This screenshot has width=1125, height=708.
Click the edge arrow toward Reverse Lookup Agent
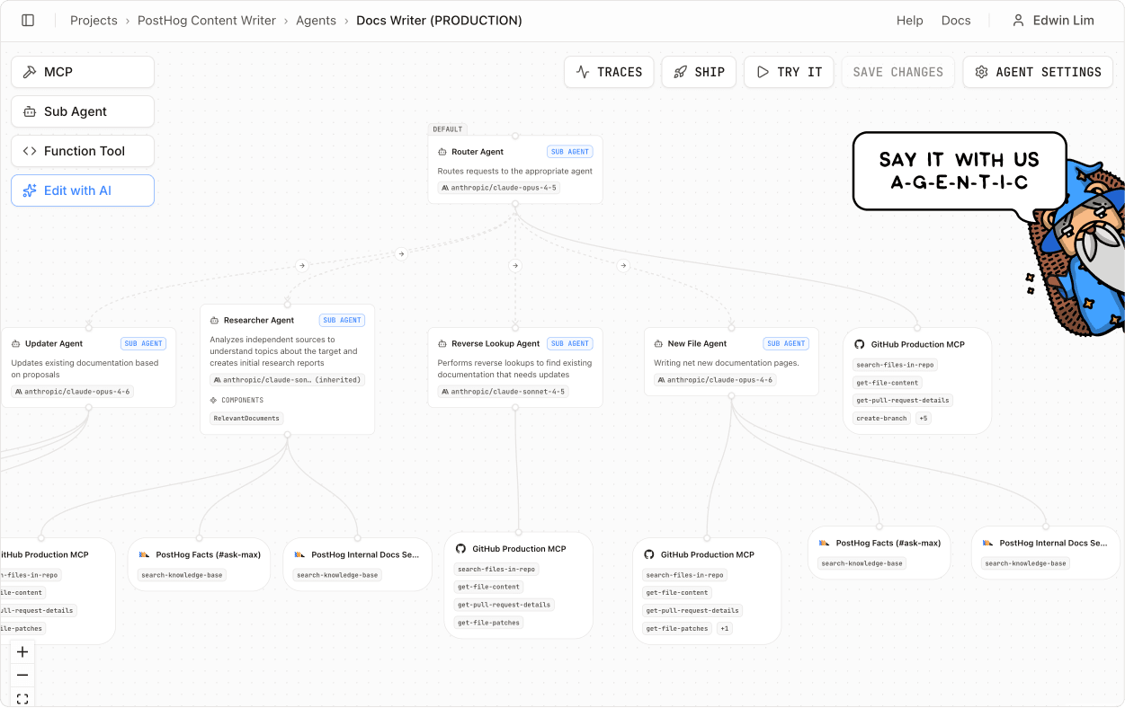point(515,265)
